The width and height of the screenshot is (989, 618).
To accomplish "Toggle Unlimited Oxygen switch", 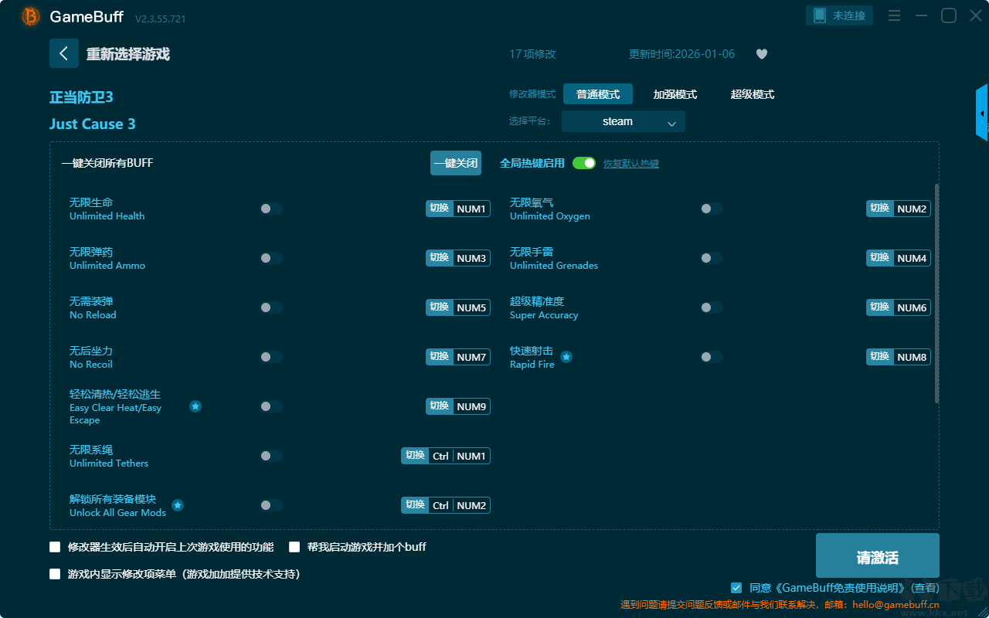I will (712, 209).
